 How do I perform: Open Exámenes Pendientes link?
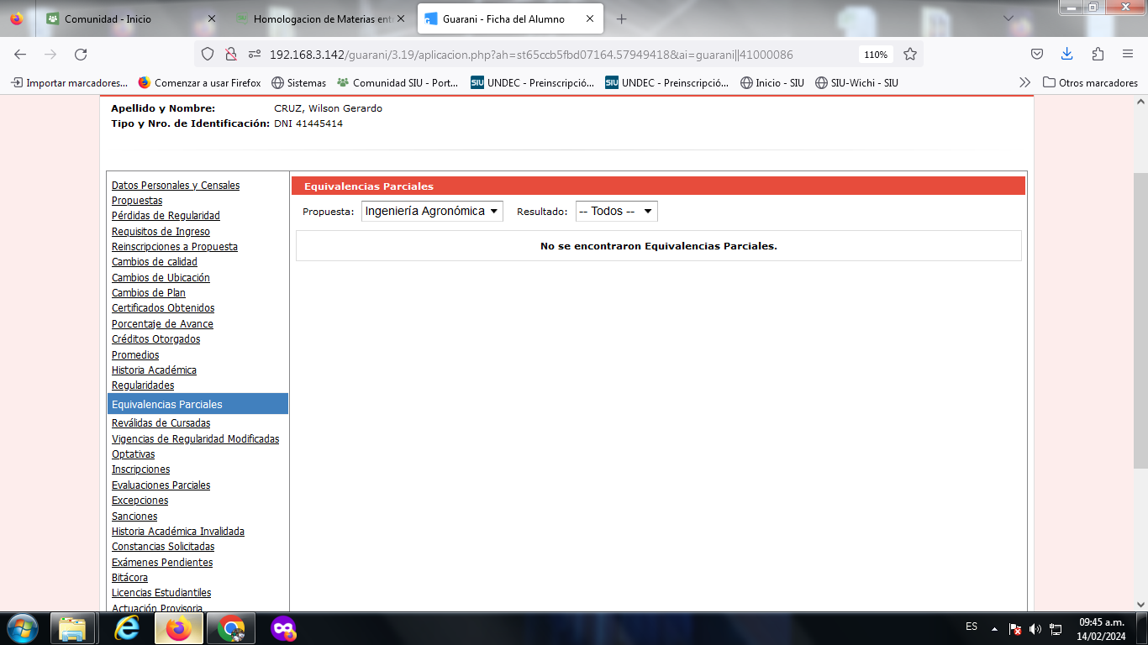(162, 562)
